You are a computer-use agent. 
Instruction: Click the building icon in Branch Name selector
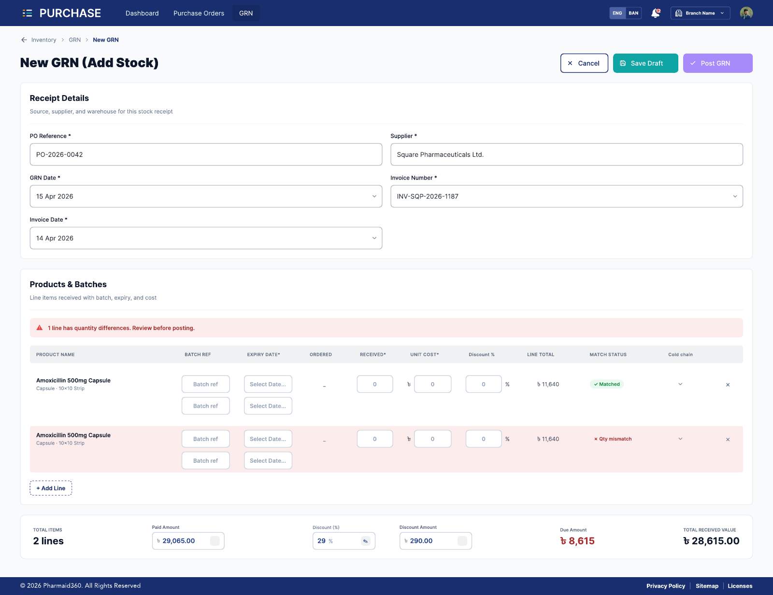tap(678, 13)
